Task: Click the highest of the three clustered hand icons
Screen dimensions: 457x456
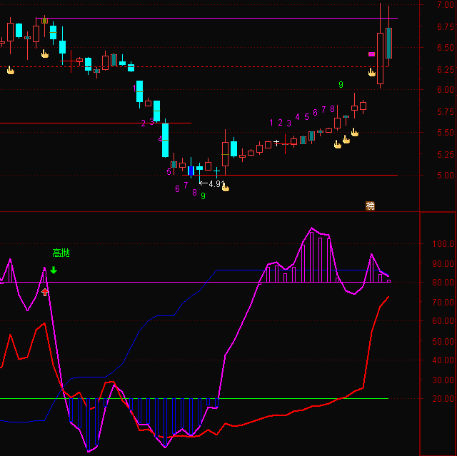Action: tap(355, 132)
